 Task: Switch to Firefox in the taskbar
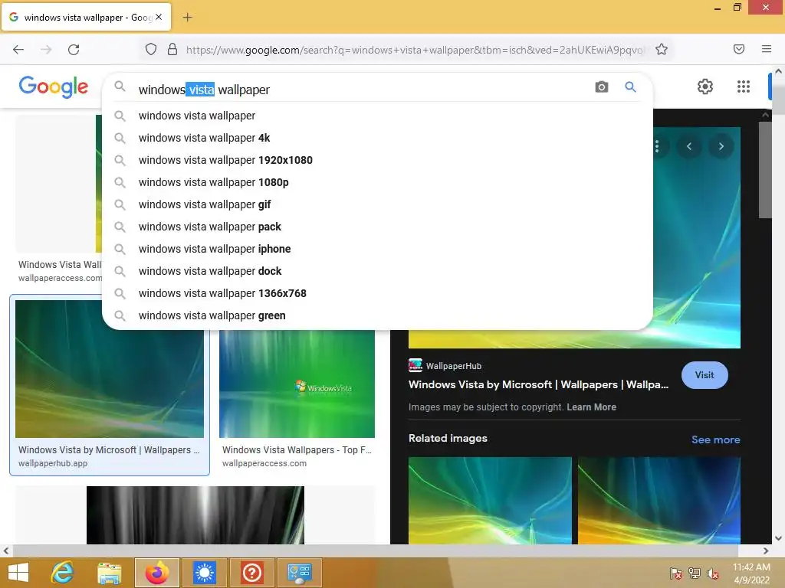[x=156, y=573]
